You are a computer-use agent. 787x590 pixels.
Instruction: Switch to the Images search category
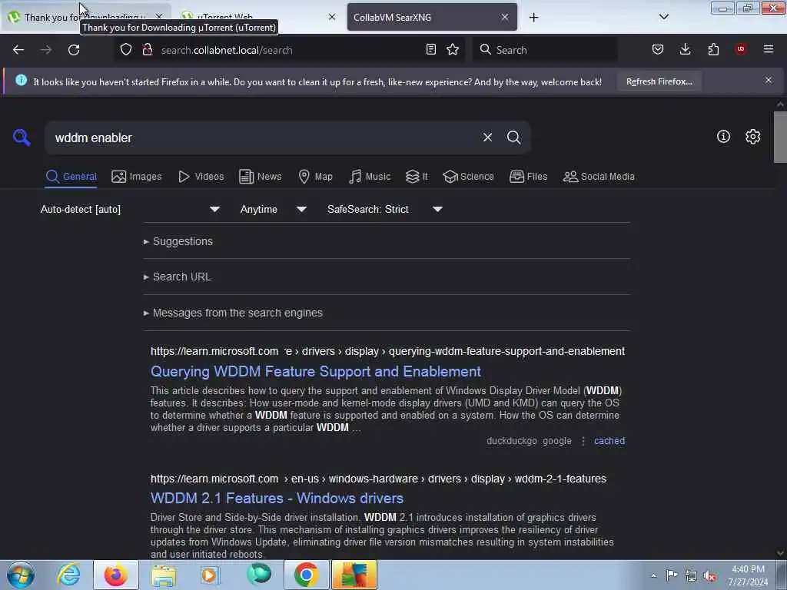tap(137, 177)
